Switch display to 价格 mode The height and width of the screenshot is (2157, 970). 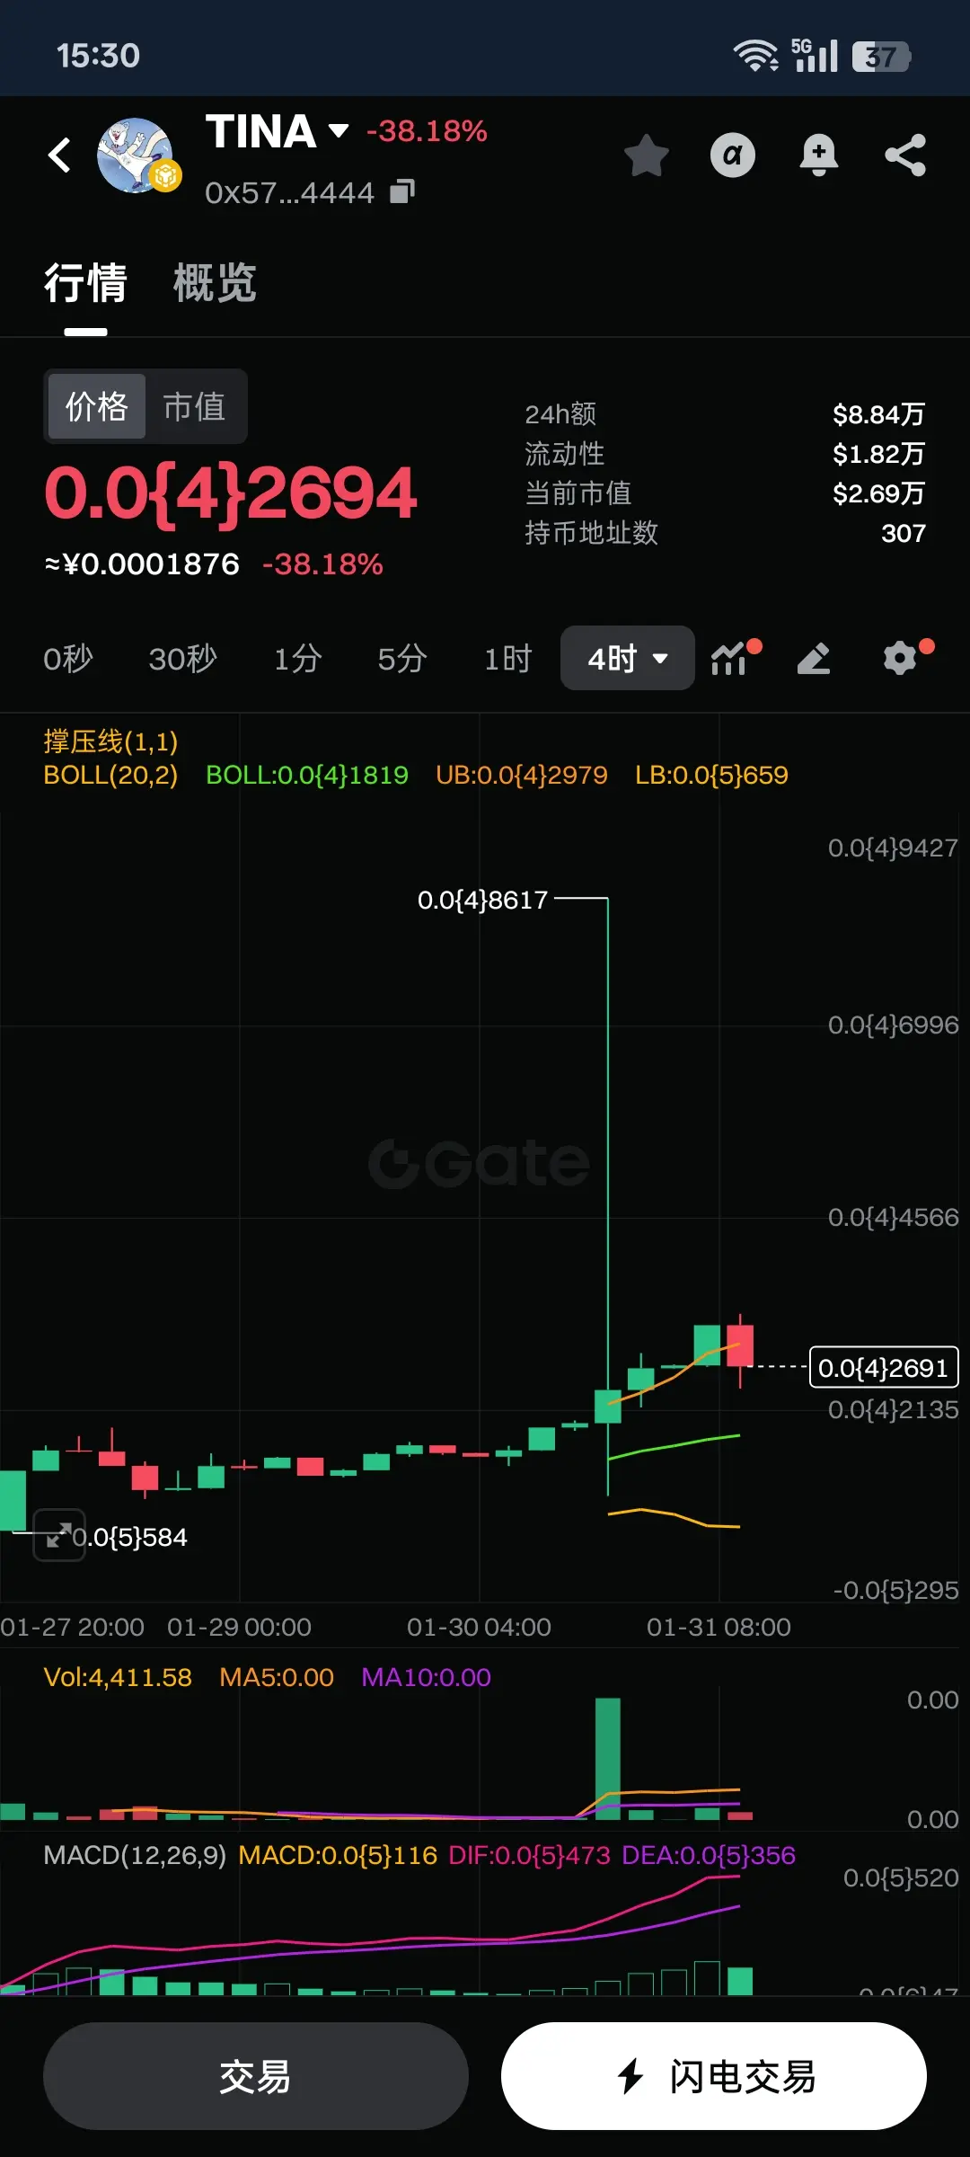[x=97, y=406]
